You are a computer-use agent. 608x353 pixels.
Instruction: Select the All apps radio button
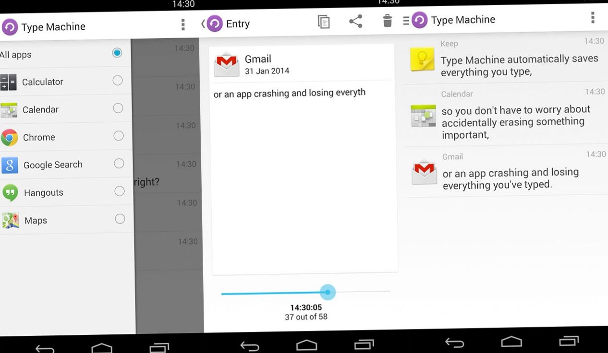117,53
